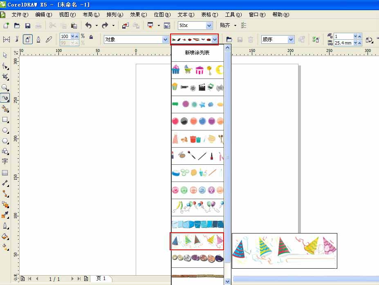379x285 pixels.
Task: Open the application launcher dropdown arrow
Action: point(159,25)
